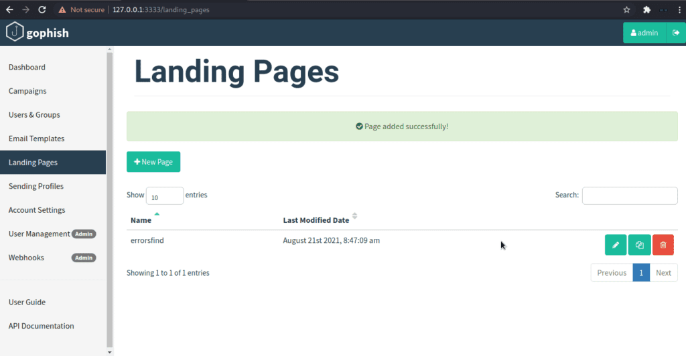Sort by Last Modified Date column
Screen dimensions: 686x356
click(316, 220)
